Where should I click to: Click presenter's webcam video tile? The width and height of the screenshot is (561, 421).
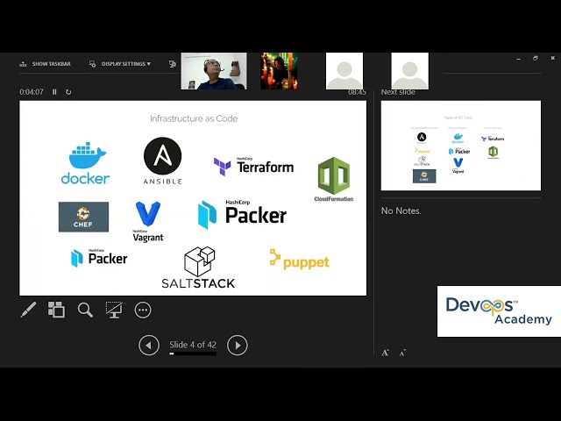coord(214,71)
